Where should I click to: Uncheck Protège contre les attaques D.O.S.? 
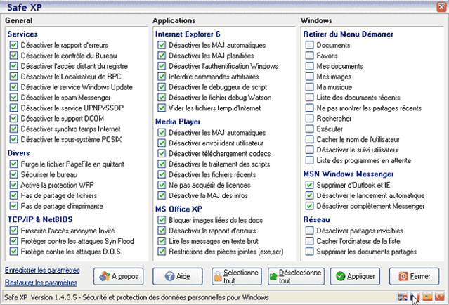click(13, 252)
